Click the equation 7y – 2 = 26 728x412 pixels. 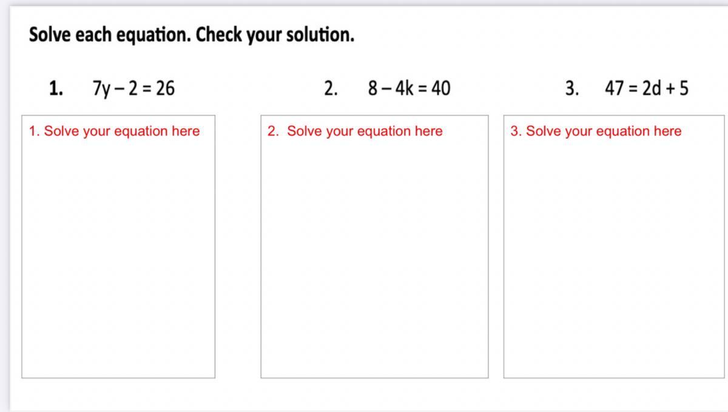(133, 89)
